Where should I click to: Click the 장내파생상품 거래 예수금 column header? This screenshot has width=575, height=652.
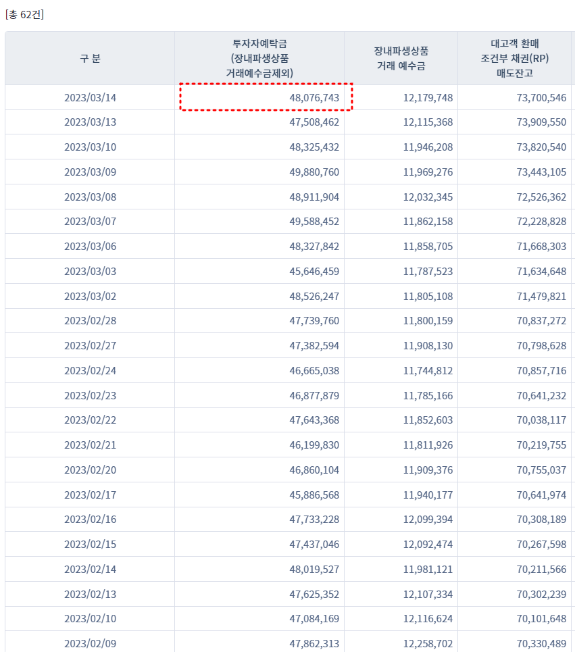point(401,58)
